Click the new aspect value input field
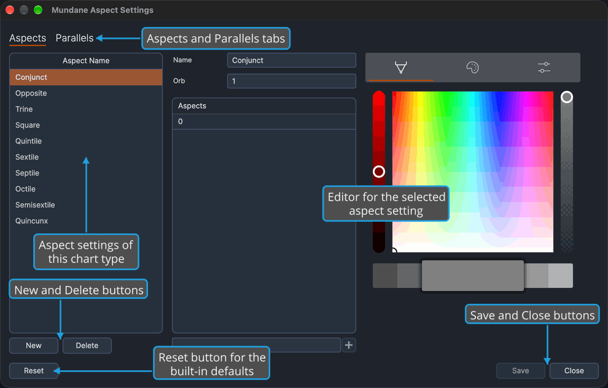 click(256, 345)
